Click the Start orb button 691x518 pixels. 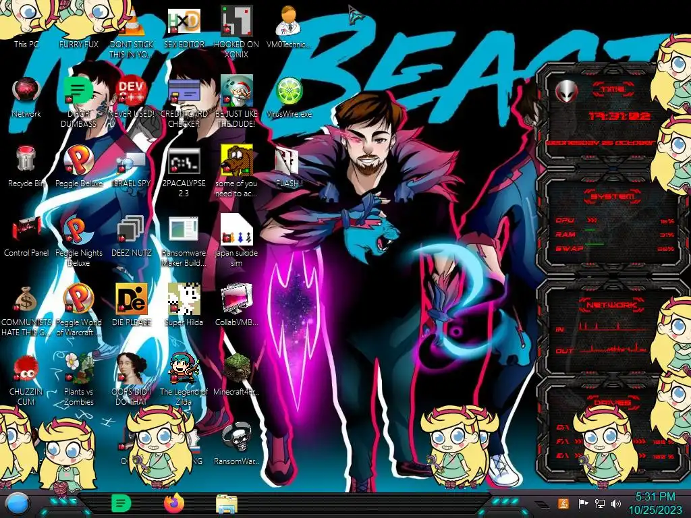coord(18,504)
